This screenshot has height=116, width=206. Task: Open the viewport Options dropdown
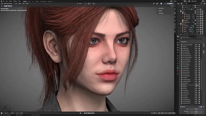click(x=172, y=6)
